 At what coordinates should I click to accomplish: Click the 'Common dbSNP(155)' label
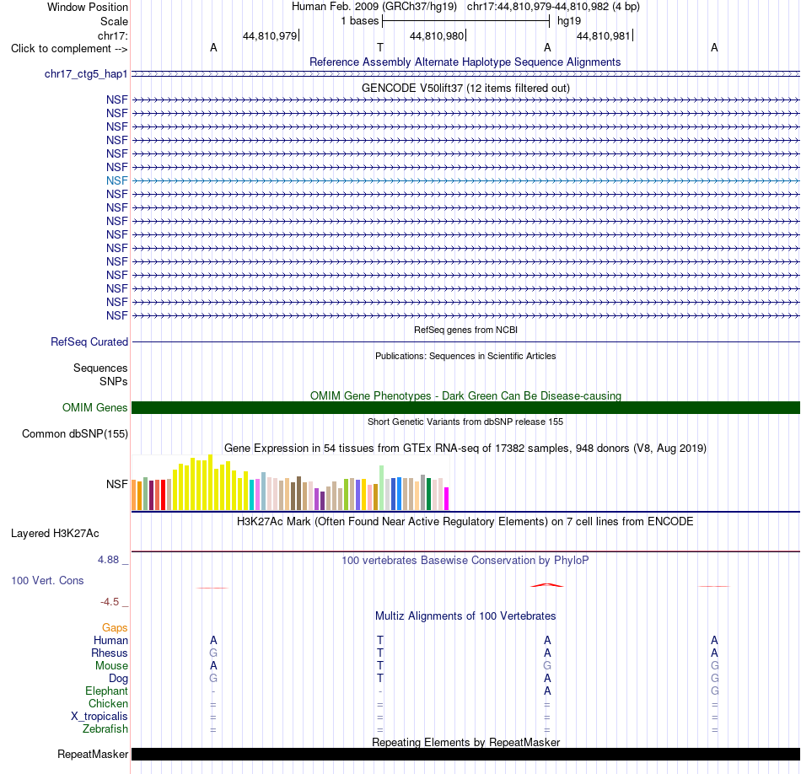tap(74, 433)
